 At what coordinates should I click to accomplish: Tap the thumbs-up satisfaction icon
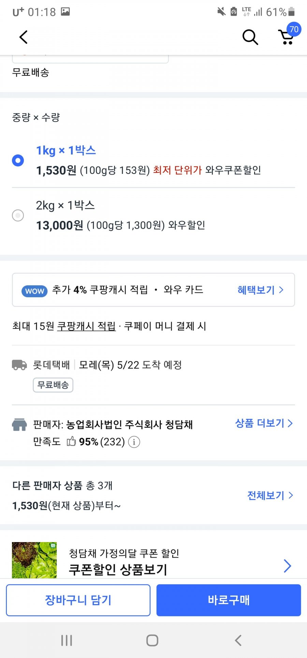[71, 442]
